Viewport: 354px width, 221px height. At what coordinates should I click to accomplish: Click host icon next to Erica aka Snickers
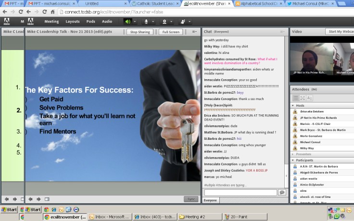[295, 111]
